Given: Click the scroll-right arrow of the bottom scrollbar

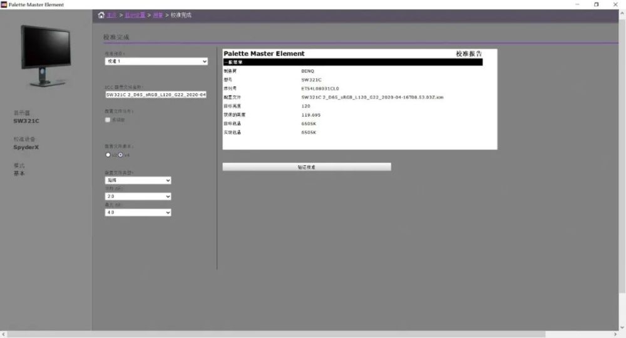Looking at the screenshot, I should (x=615, y=334).
